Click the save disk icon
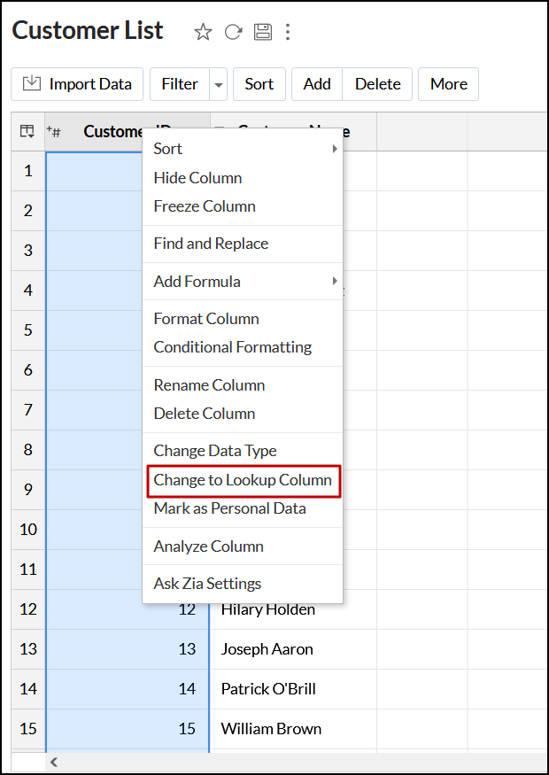This screenshot has width=549, height=775. [x=262, y=33]
